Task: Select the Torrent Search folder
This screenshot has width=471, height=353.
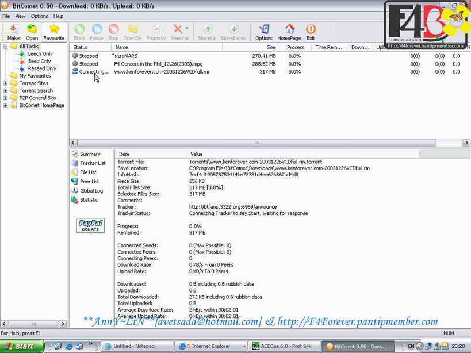Action: (x=36, y=90)
